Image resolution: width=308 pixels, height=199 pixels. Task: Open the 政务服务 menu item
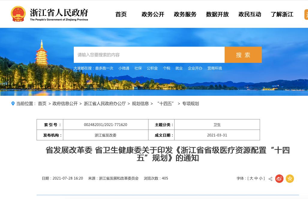coord(185,14)
